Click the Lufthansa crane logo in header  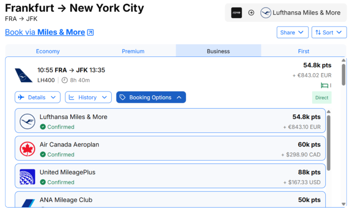(x=266, y=13)
